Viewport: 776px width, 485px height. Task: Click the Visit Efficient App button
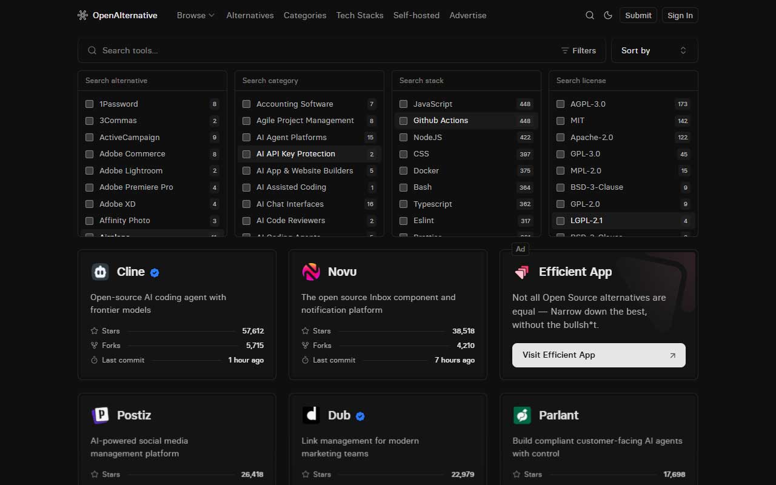click(x=599, y=355)
